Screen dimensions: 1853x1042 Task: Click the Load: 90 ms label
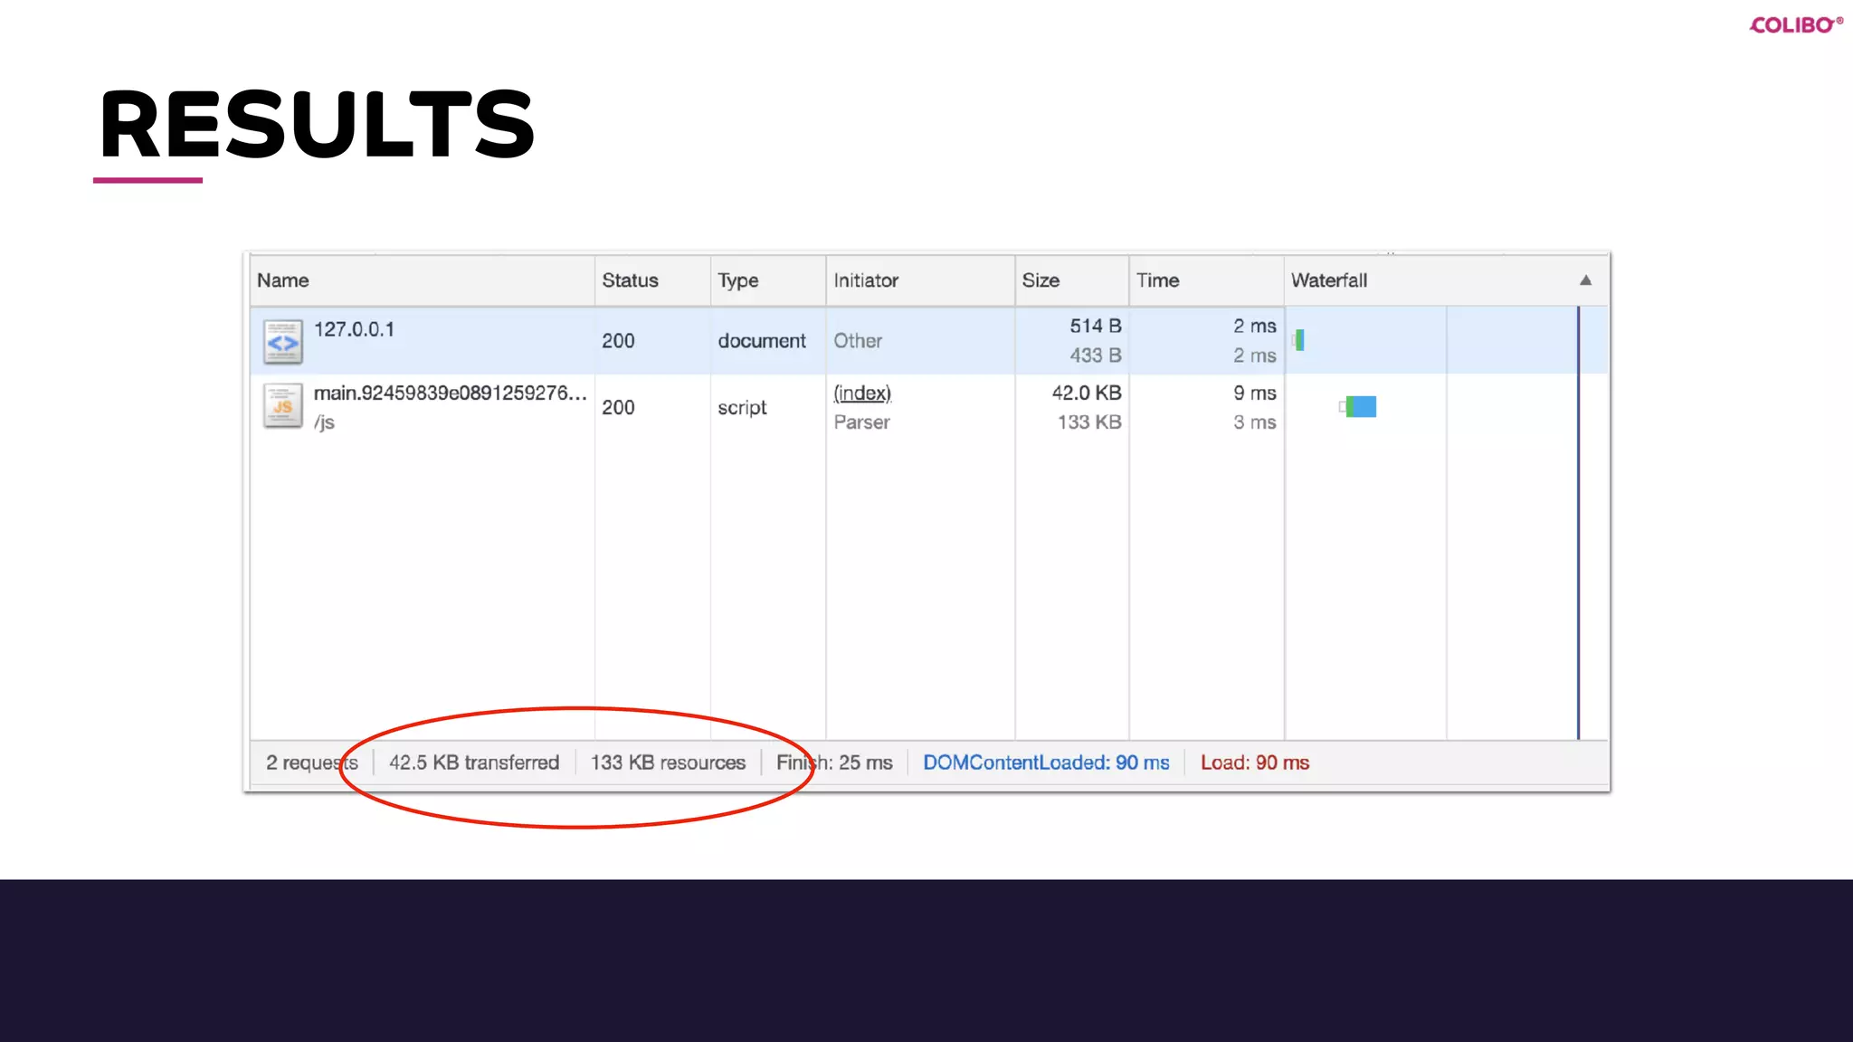click(x=1254, y=763)
